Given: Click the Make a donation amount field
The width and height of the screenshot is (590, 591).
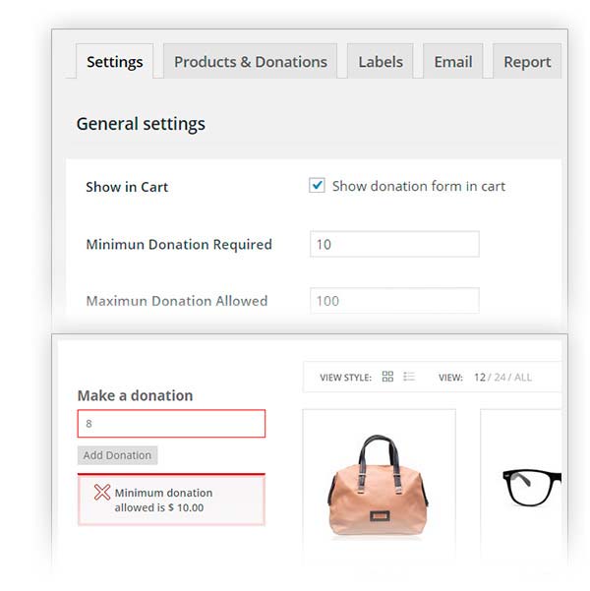Looking at the screenshot, I should 171,424.
